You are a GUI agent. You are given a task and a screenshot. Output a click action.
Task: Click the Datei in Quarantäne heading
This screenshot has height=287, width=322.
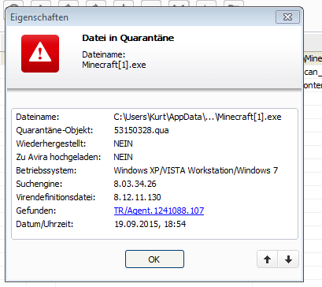pos(128,38)
